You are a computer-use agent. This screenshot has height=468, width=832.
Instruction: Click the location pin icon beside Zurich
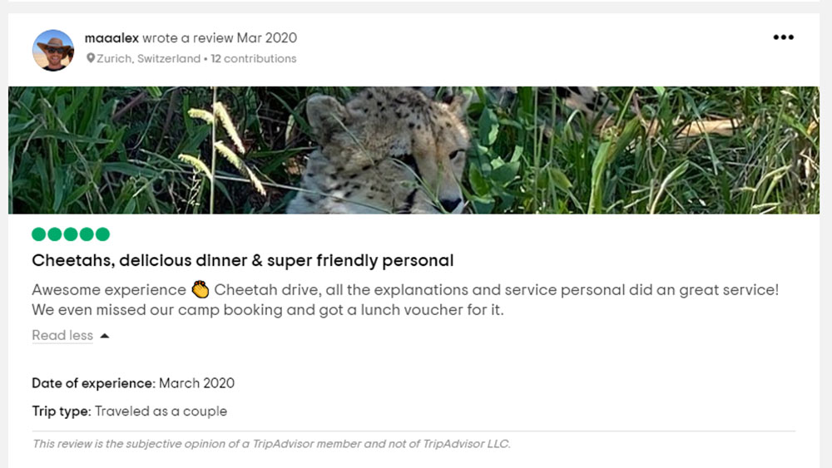pyautogui.click(x=91, y=58)
